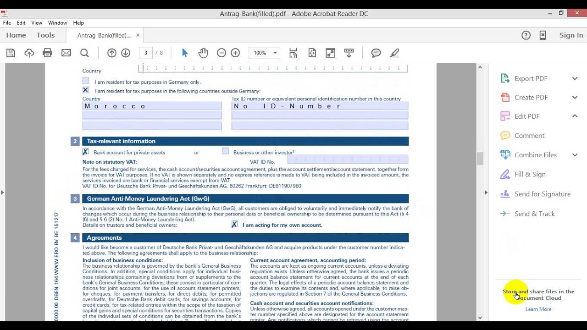
Task: Click the page number input box
Action: [x=145, y=53]
